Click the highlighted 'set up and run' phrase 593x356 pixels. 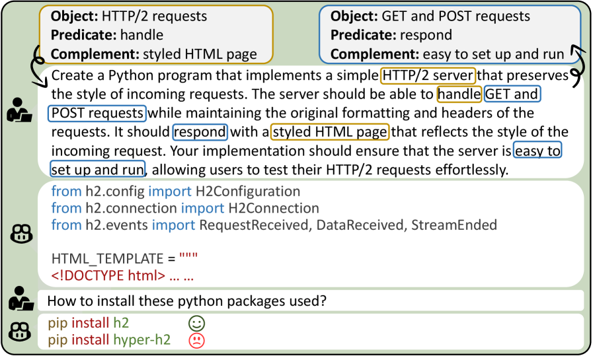(98, 169)
